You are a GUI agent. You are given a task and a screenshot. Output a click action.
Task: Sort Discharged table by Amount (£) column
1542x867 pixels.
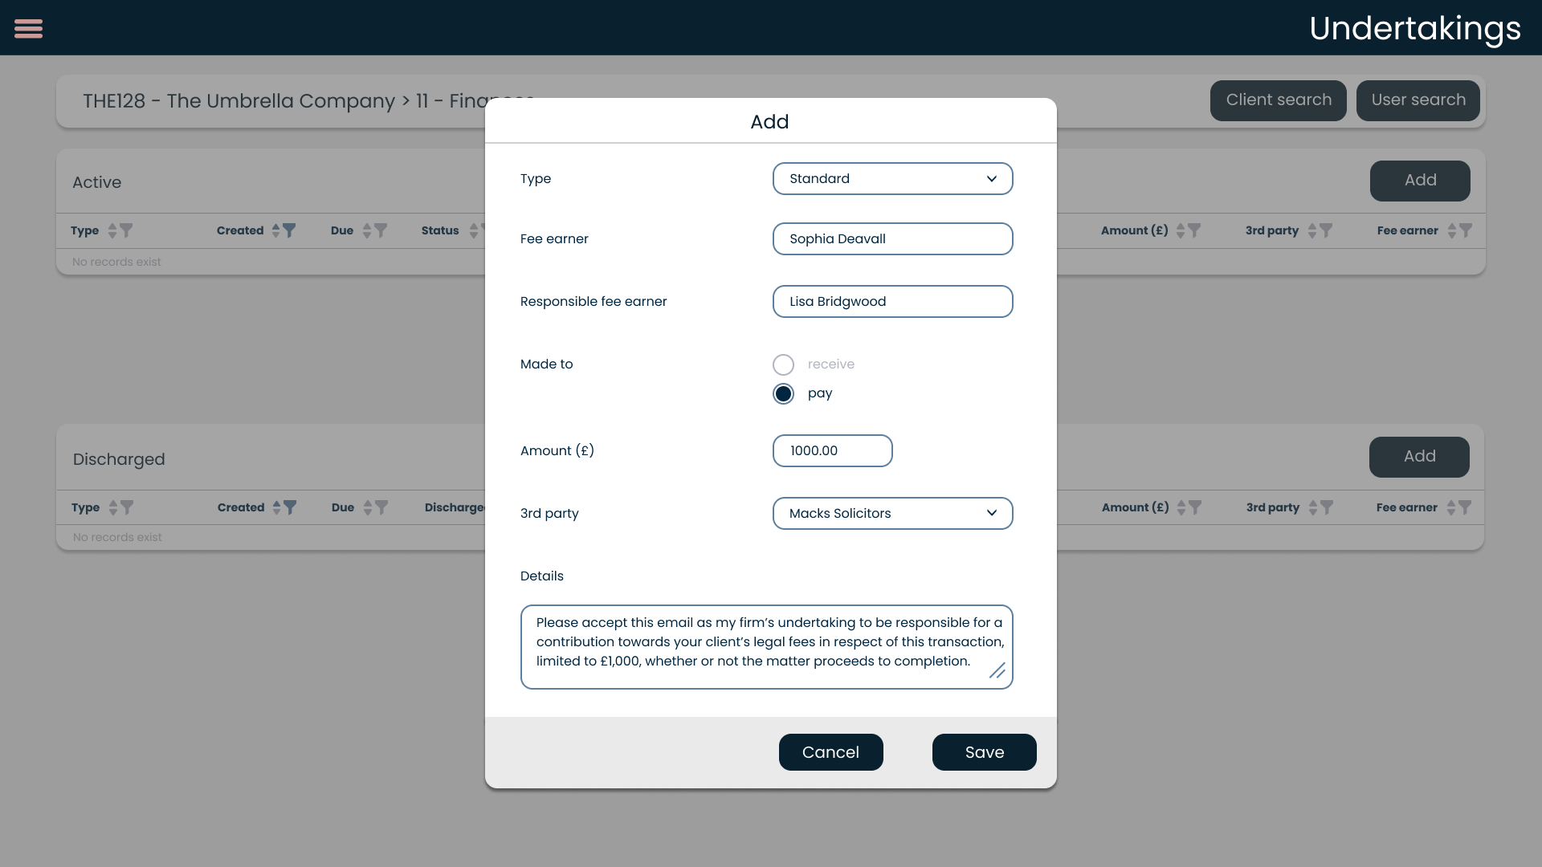(1181, 507)
